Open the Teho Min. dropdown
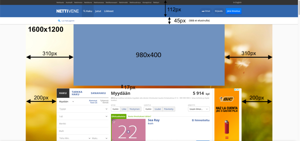300x141 pixels. point(75,138)
